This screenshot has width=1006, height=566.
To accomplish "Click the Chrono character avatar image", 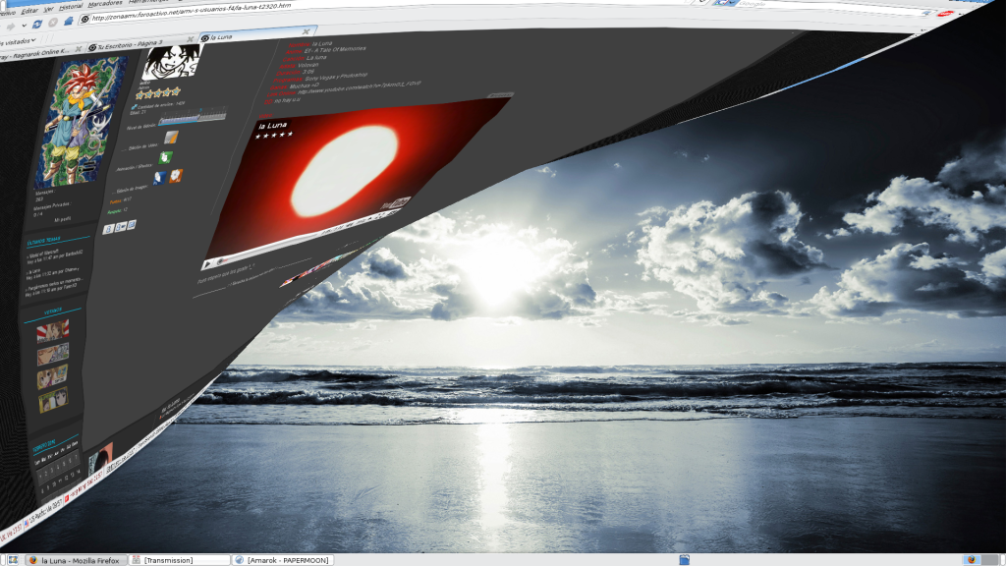I will pyautogui.click(x=80, y=120).
